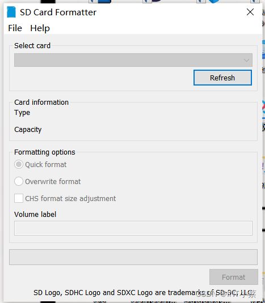This screenshot has height=303, width=265.
Task: Open the Select card combo box
Action: click(x=133, y=60)
